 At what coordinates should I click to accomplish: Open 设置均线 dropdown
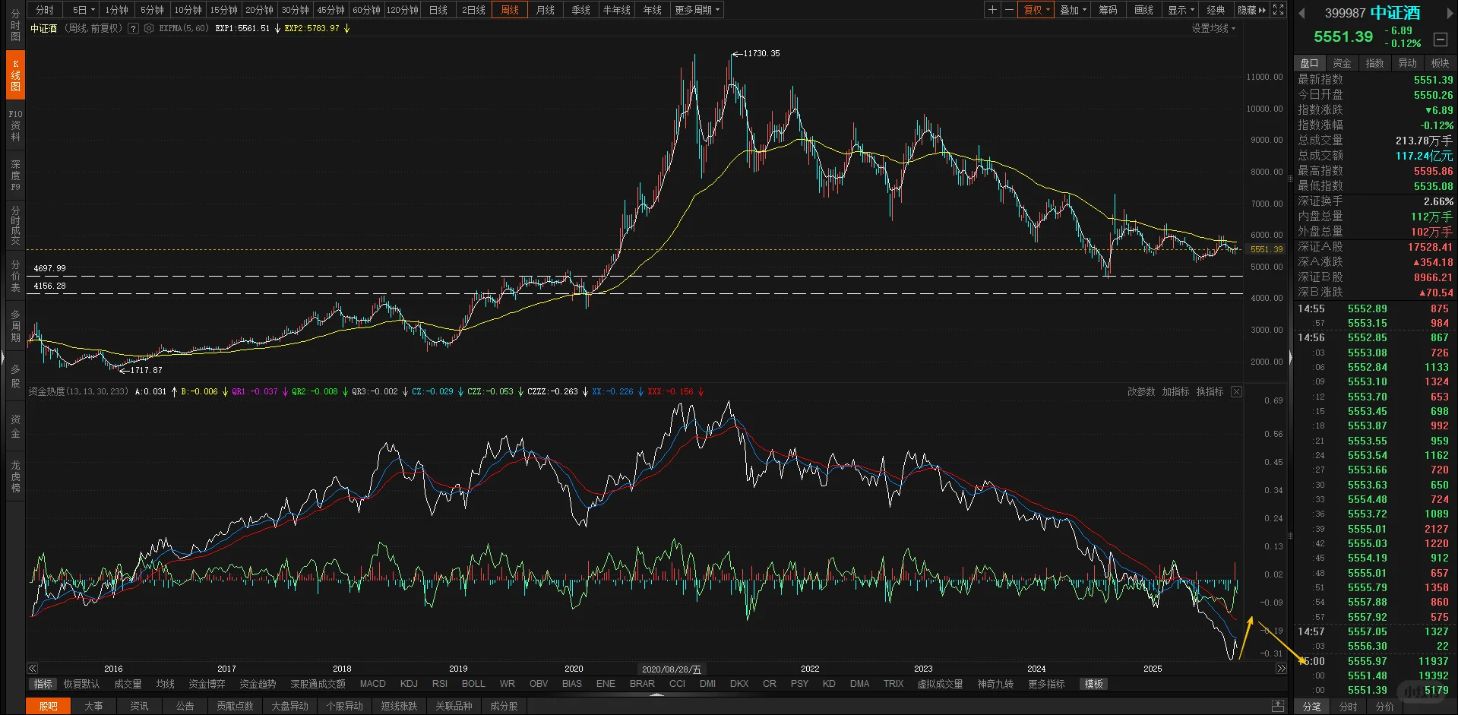(x=1213, y=28)
